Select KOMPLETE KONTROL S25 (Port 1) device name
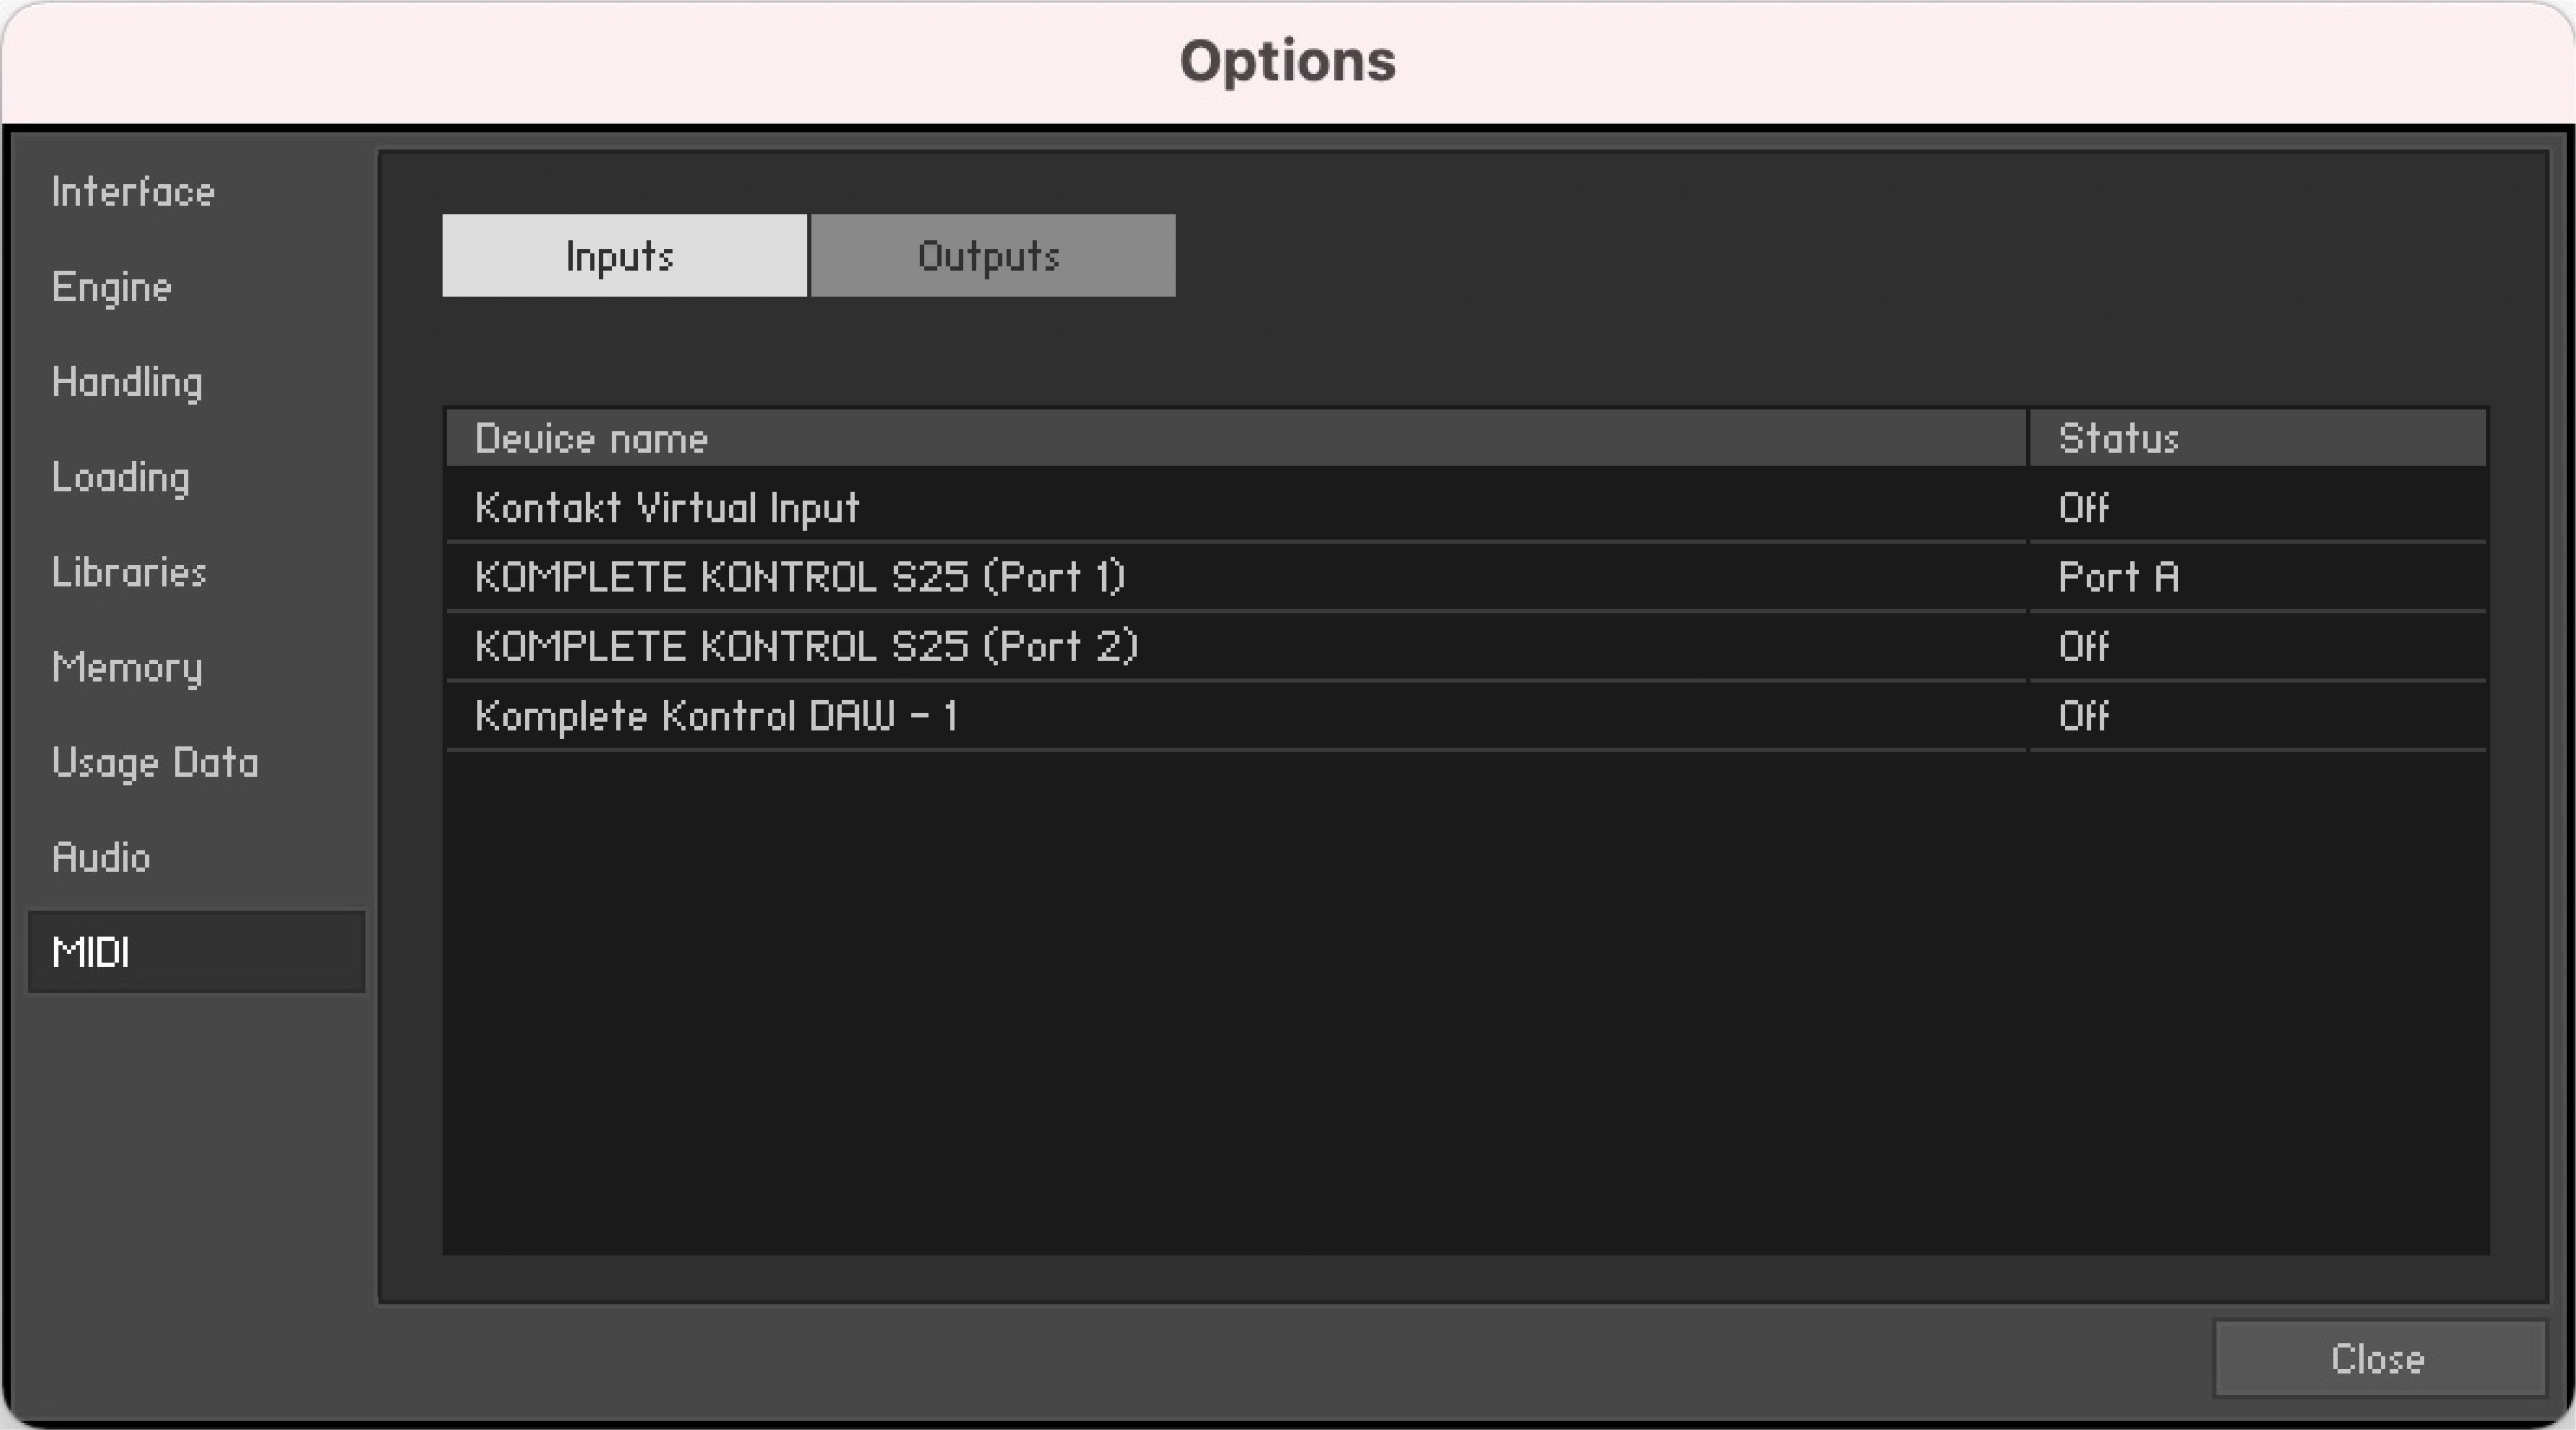Viewport: 2576px width, 1430px height. click(800, 577)
